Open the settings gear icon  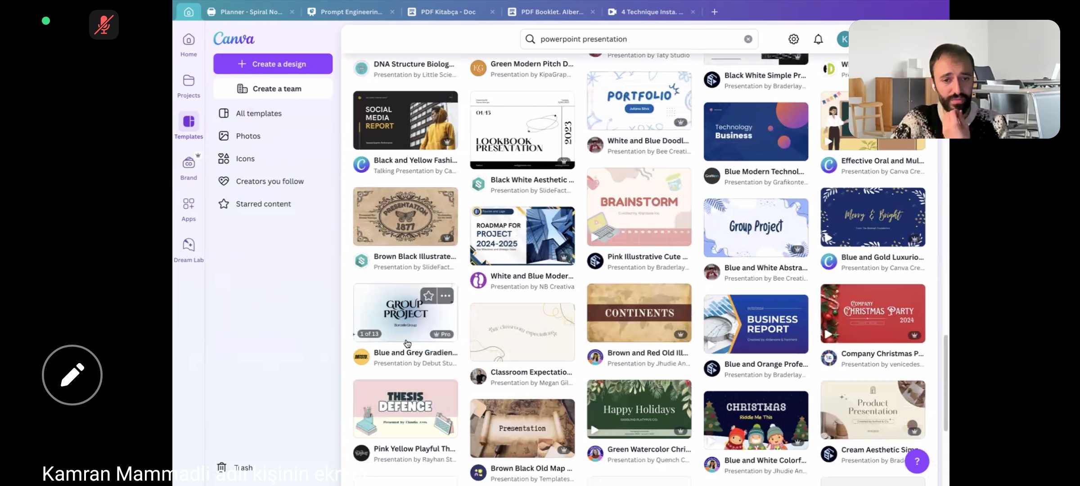pos(793,39)
